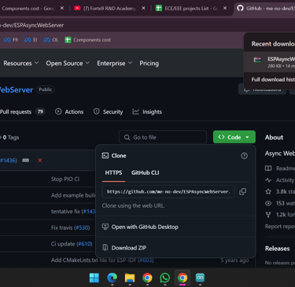This screenshot has width=295, height=287.
Task: Close the Components cost browser tab
Action: 62,8
